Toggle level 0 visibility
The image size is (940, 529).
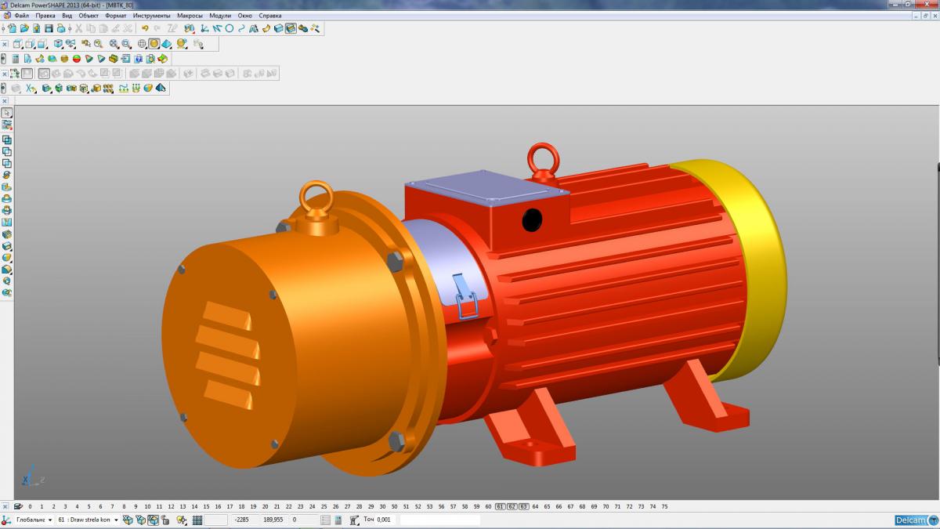click(30, 506)
